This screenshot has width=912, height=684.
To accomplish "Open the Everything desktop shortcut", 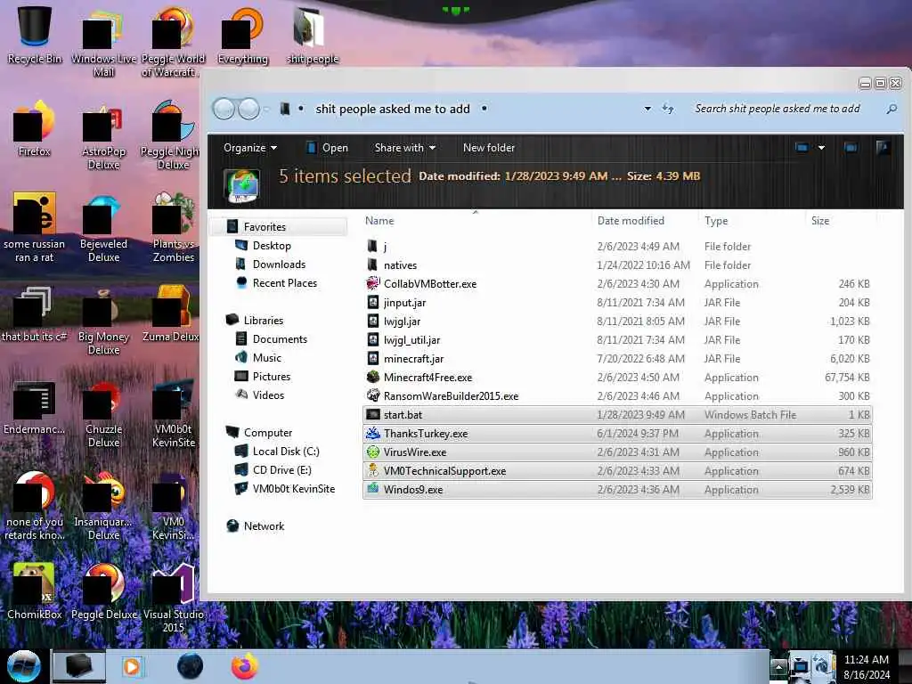I will click(242, 34).
